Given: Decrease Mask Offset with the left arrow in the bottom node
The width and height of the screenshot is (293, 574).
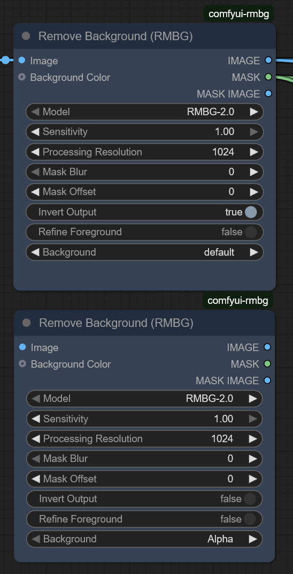Looking at the screenshot, I should point(36,479).
